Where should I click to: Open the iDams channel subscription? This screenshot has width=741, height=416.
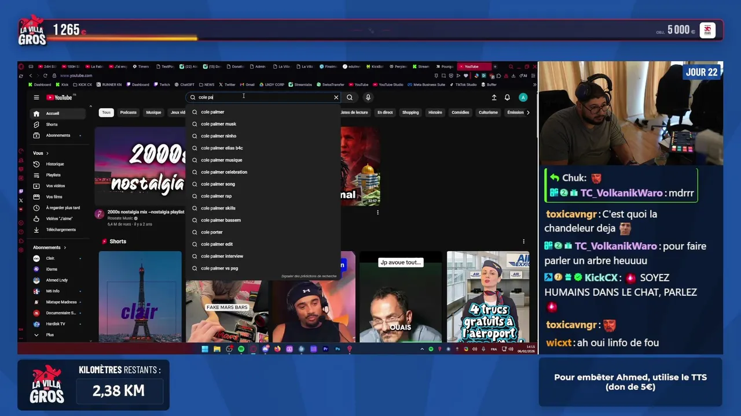58,269
